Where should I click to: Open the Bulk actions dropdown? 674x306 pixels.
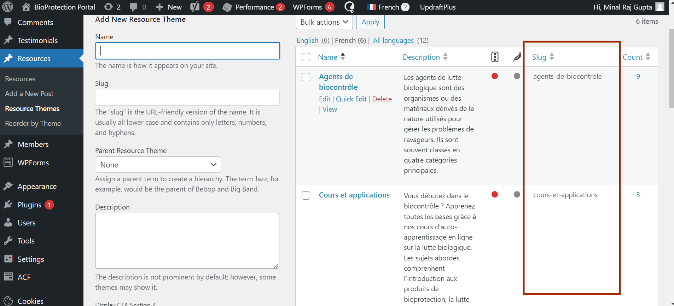[324, 22]
